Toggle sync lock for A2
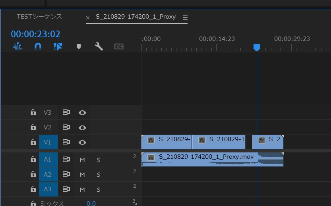Image resolution: width=331 pixels, height=206 pixels. coord(66,174)
